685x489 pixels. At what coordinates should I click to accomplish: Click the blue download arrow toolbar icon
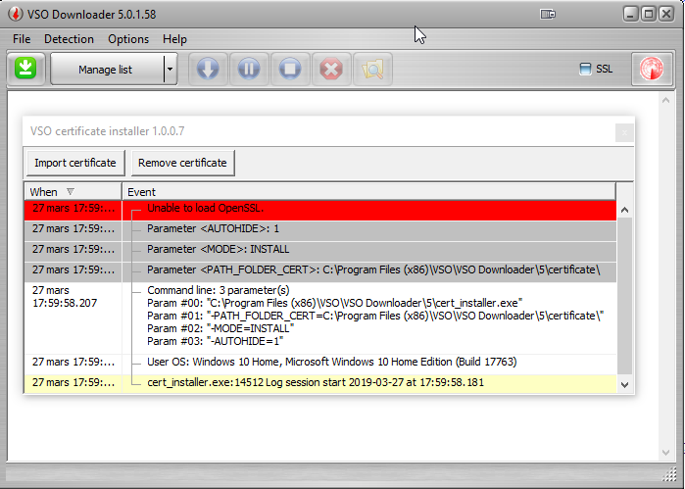pyautogui.click(x=208, y=69)
